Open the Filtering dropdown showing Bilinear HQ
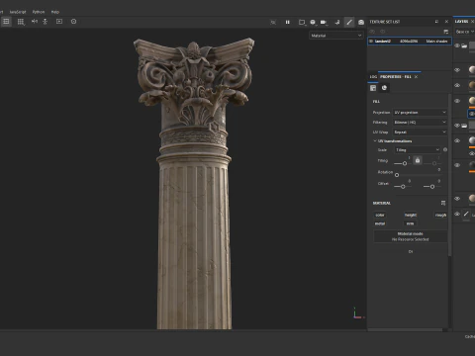The image size is (475, 356). 420,123
